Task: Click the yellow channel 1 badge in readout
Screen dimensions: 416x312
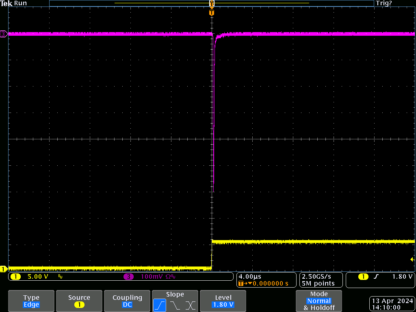Action: (x=15, y=277)
